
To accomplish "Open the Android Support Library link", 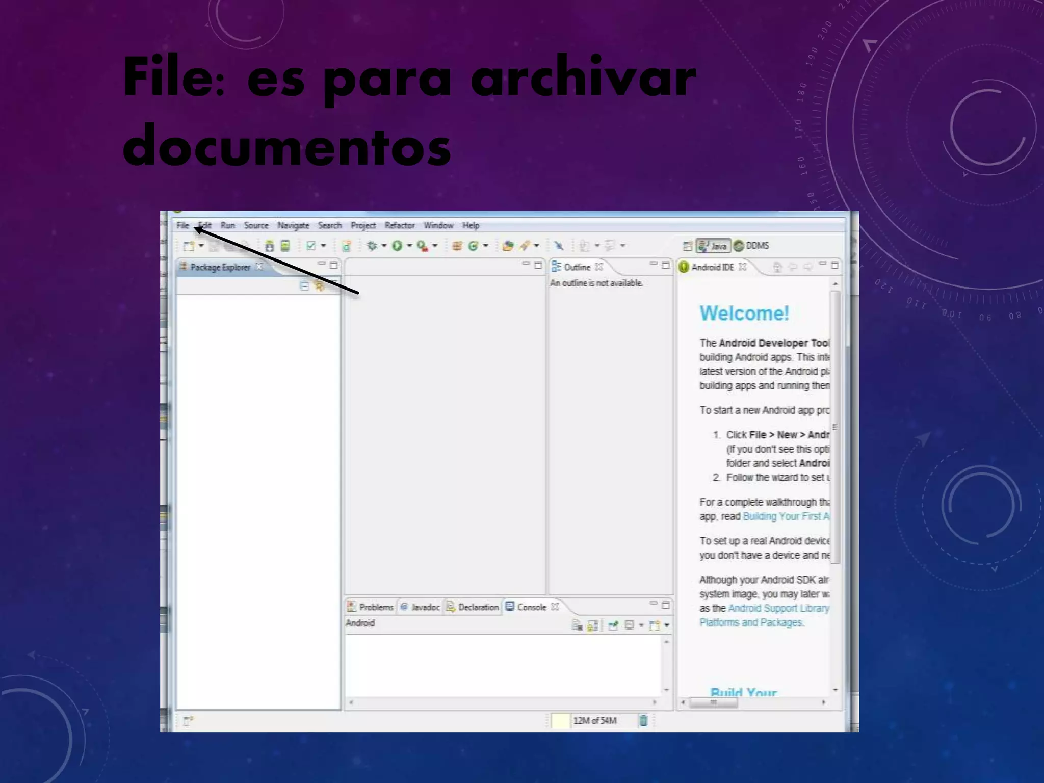I will [778, 608].
